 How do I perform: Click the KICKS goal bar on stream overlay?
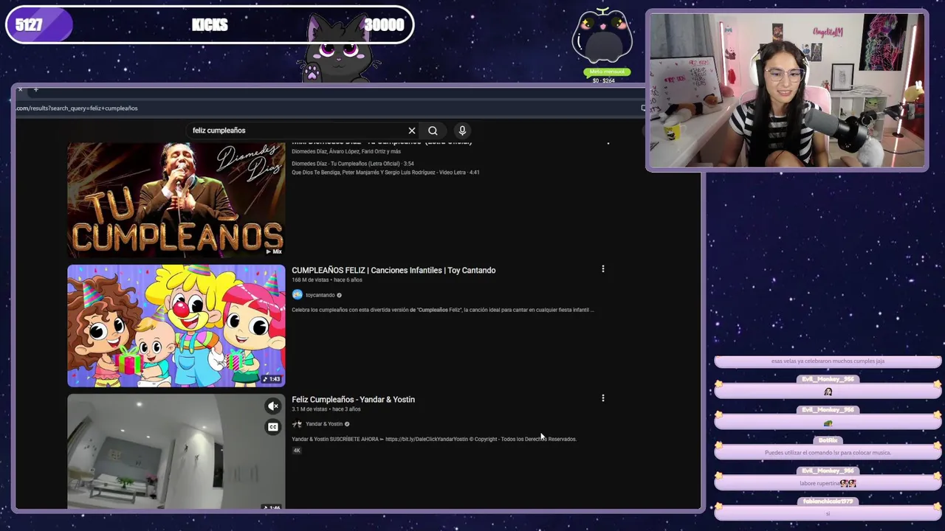[210, 25]
